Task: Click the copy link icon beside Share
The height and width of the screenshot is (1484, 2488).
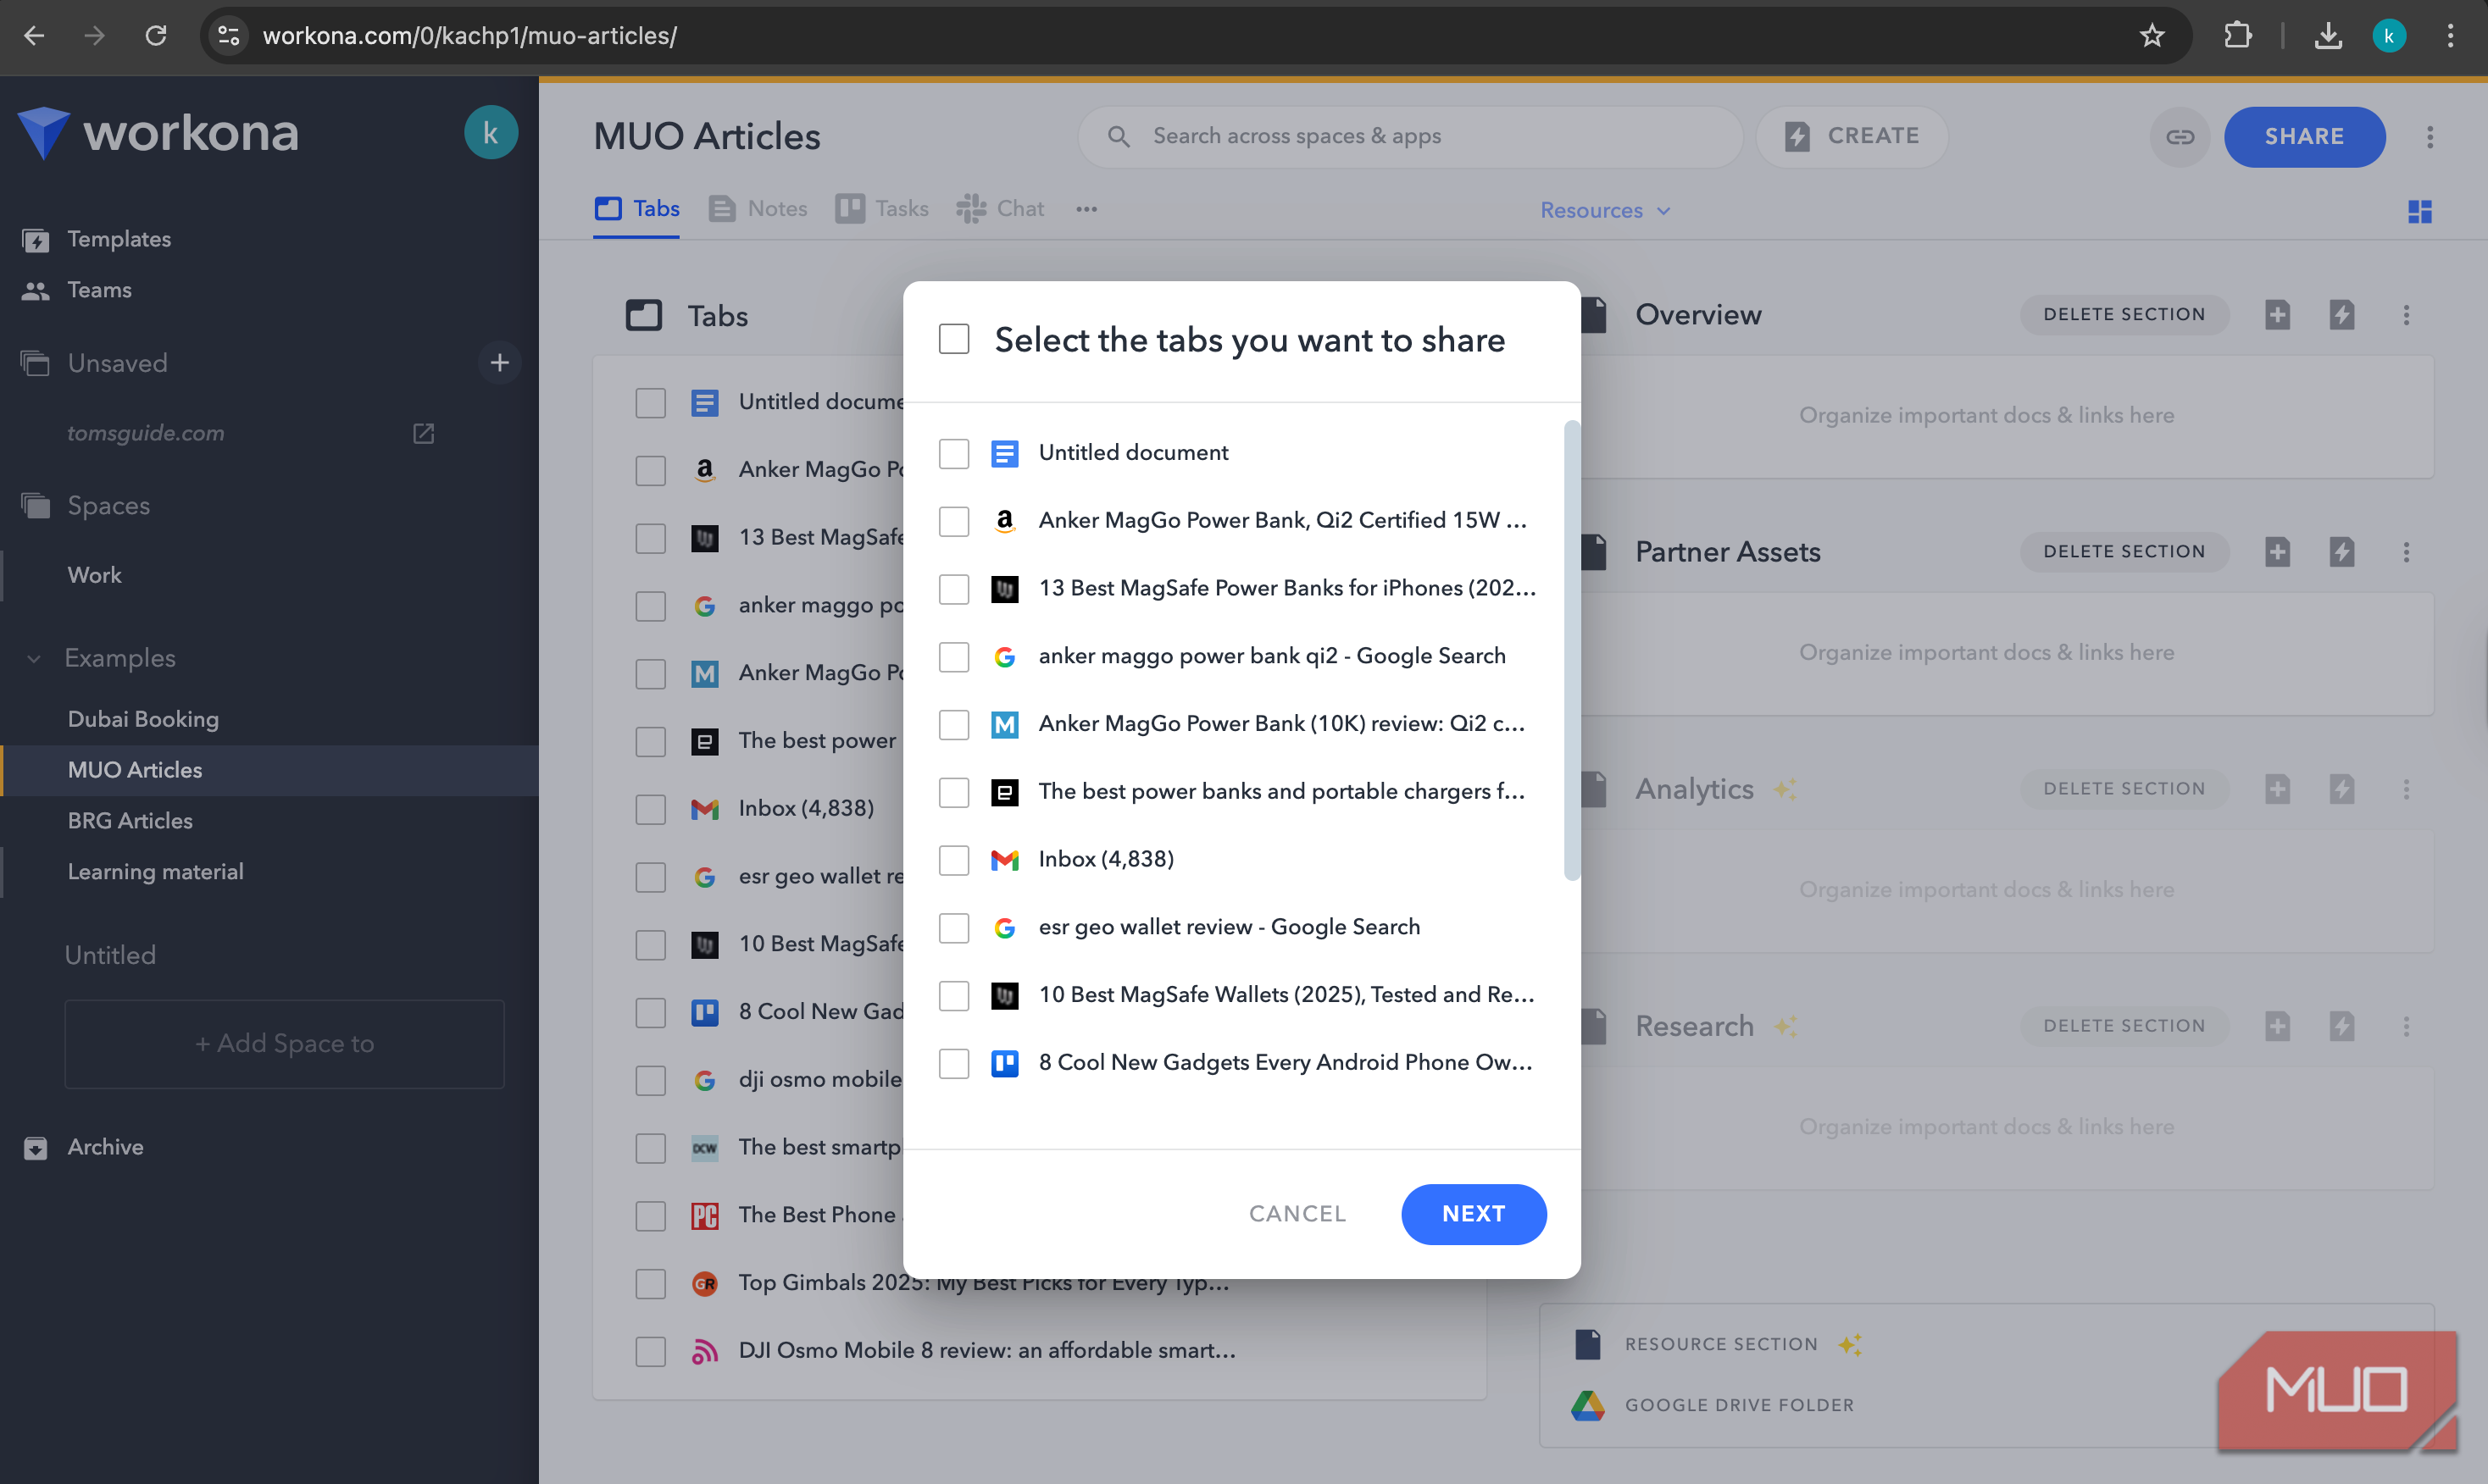Action: (2179, 137)
